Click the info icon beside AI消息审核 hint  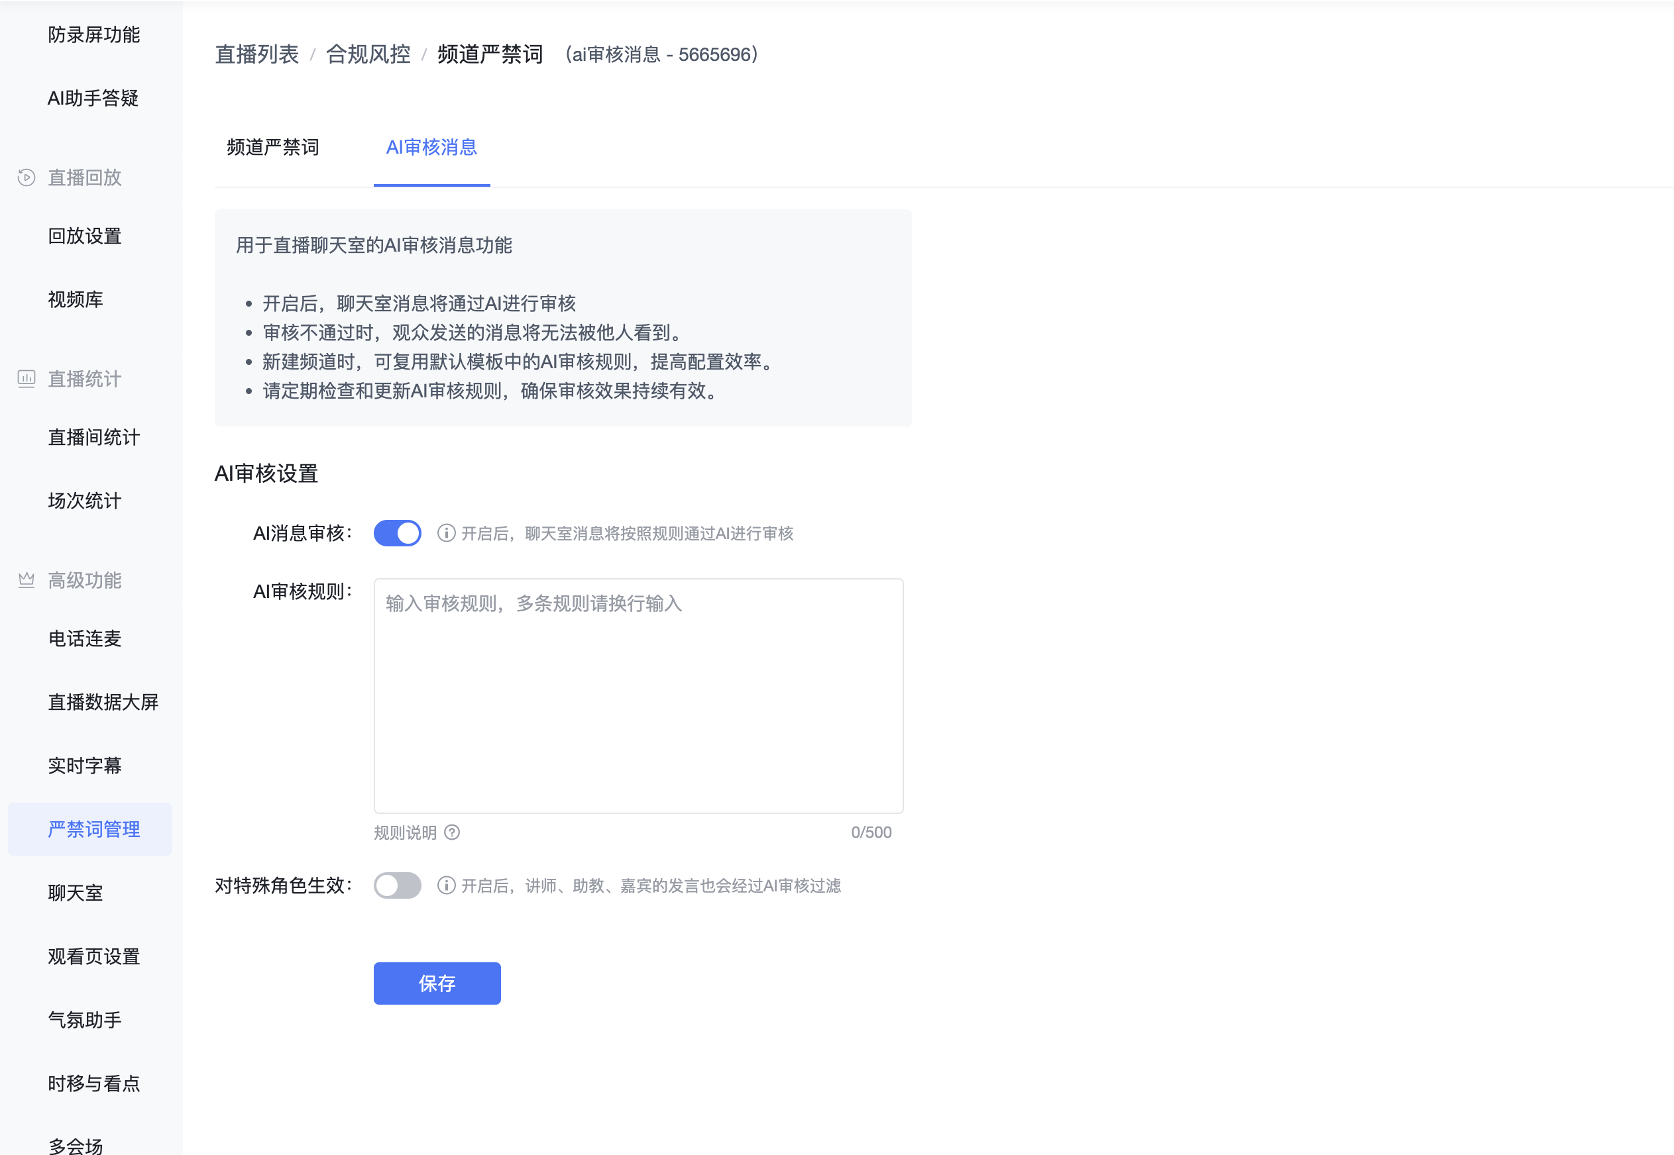(x=447, y=533)
